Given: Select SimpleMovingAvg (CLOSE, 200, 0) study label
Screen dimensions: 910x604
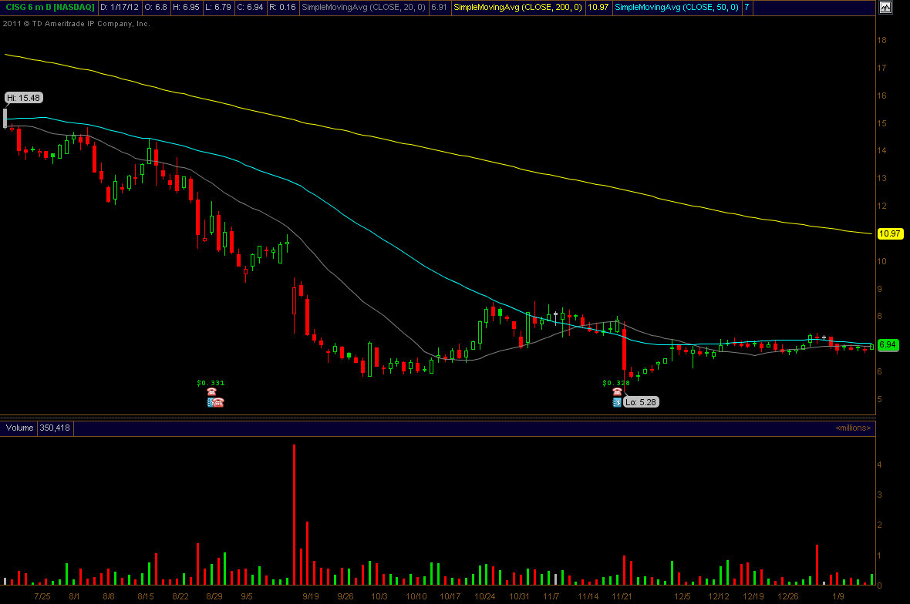Looking at the screenshot, I should coord(517,8).
